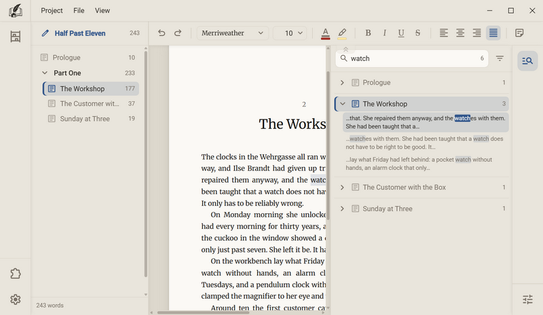Open result 'a pocket watch without hands'

426,164
